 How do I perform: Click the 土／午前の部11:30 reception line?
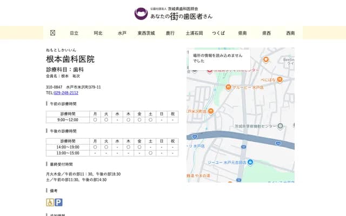point(76,180)
